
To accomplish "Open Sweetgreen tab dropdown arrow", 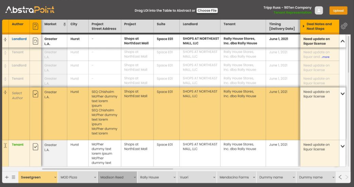I will 55,177.
